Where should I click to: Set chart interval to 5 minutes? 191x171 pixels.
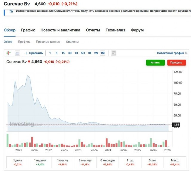pos(56,53)
